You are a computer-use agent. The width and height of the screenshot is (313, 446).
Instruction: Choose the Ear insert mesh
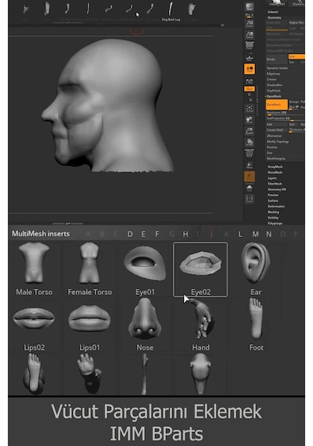click(x=256, y=269)
